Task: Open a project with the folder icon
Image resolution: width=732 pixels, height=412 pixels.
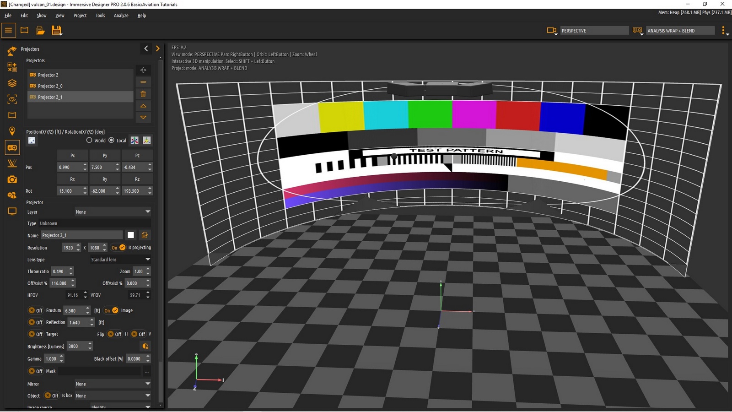Action: click(x=40, y=31)
